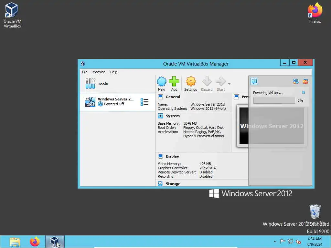The width and height of the screenshot is (331, 248).
Task: Click the Discard toolbar arrow icon
Action: pyautogui.click(x=207, y=82)
